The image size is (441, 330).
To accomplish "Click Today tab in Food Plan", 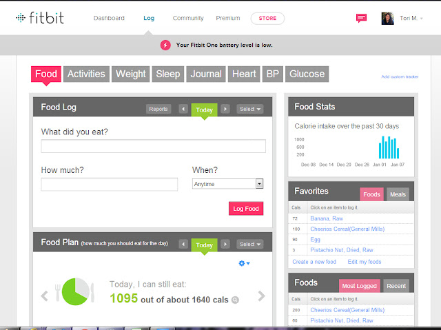I will click(205, 245).
